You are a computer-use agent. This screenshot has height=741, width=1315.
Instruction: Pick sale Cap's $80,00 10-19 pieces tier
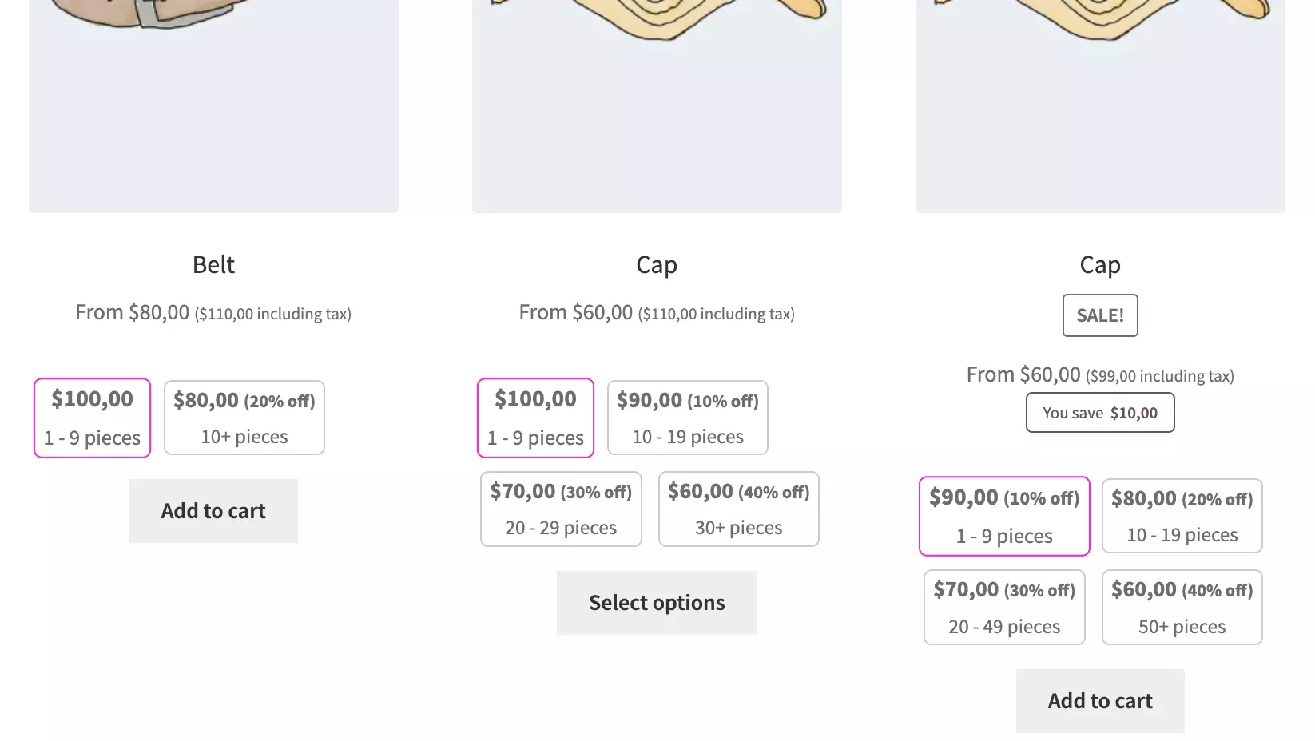click(1182, 516)
